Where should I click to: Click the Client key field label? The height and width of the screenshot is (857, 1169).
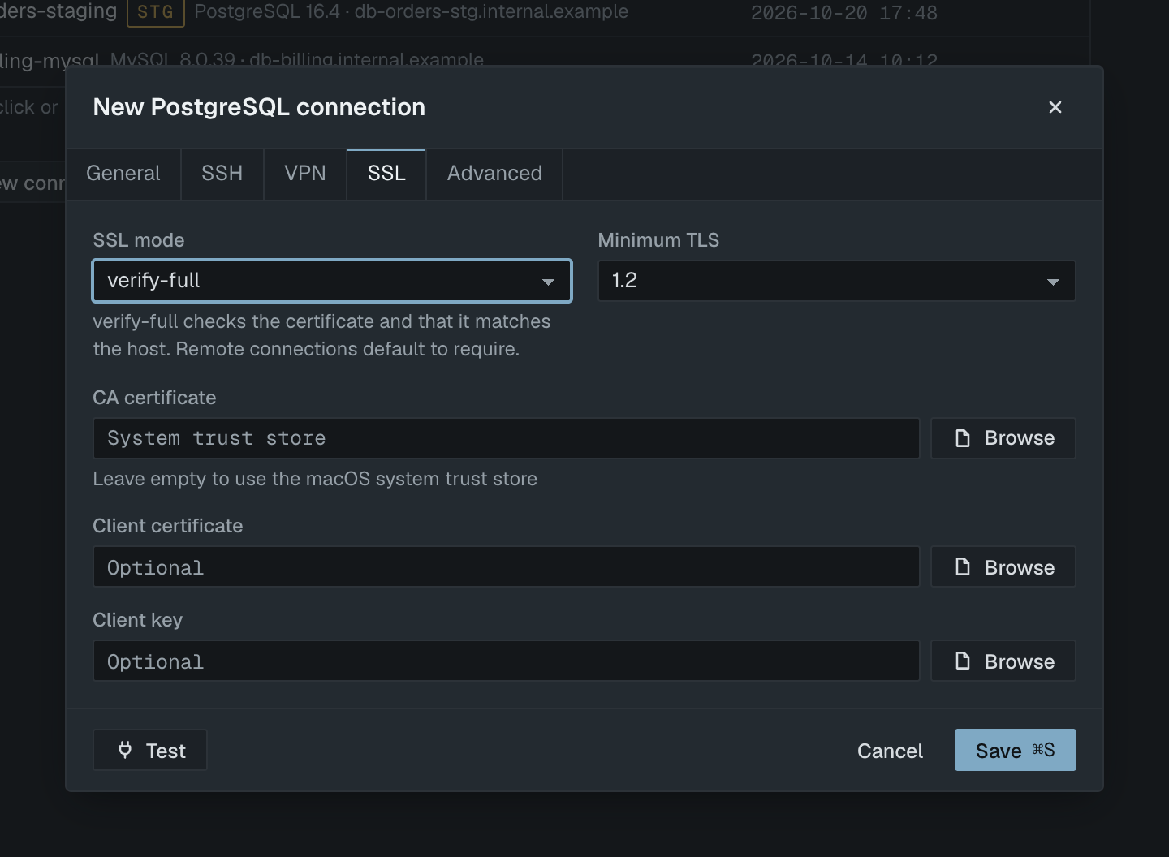138,620
